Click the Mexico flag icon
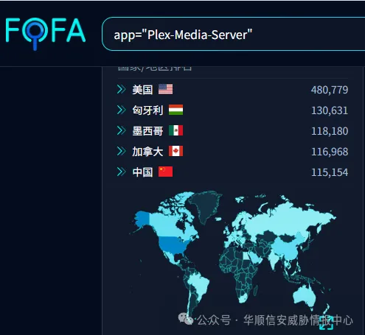The height and width of the screenshot is (335, 365). click(175, 130)
